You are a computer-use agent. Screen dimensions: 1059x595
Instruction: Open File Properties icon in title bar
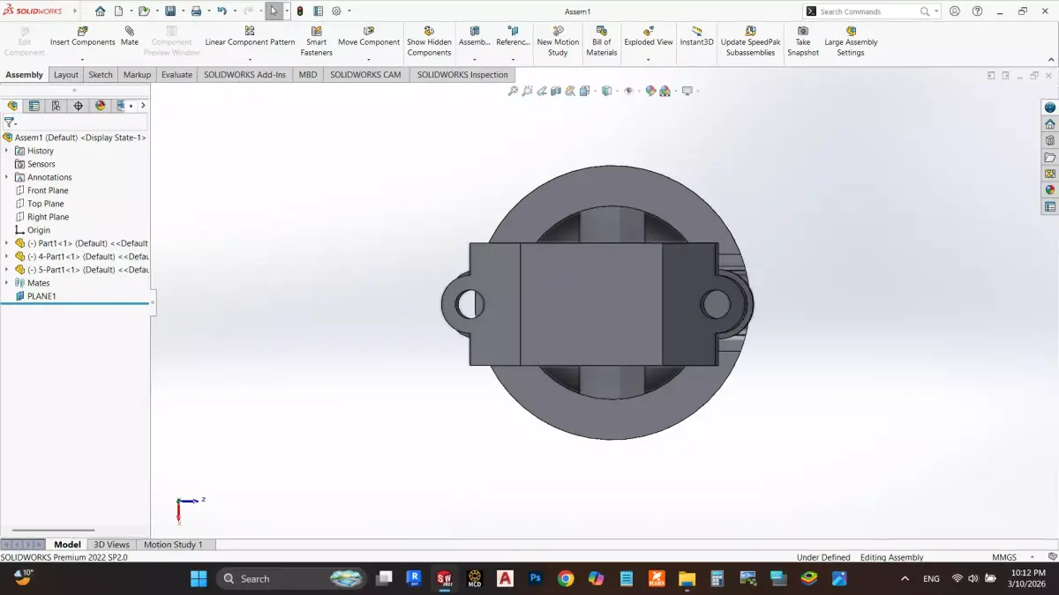pos(319,11)
